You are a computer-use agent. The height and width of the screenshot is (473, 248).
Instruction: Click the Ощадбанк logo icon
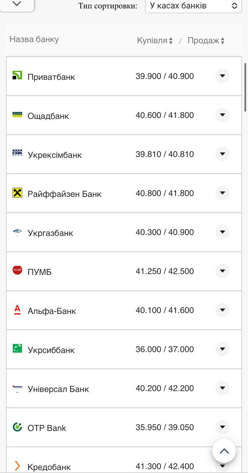(17, 115)
